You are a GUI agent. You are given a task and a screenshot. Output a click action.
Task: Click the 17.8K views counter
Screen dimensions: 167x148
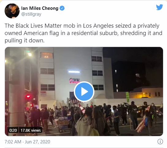(x=31, y=130)
